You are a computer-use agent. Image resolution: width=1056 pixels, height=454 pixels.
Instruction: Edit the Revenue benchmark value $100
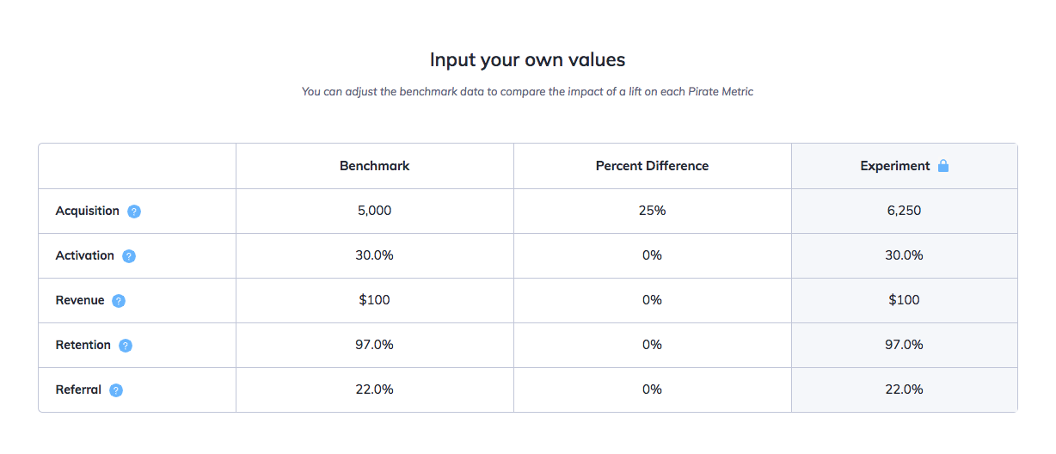click(x=375, y=300)
